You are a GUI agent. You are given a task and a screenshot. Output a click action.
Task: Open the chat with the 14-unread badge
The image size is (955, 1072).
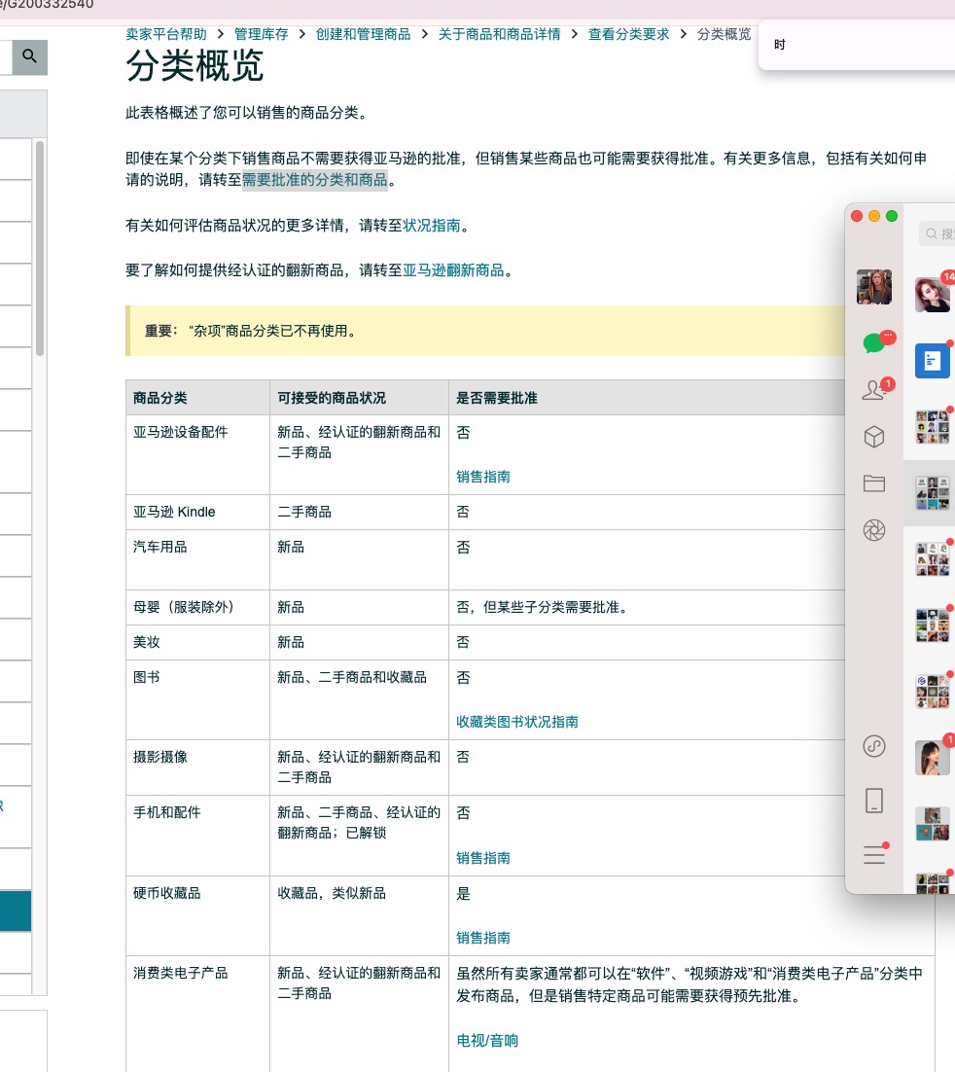click(x=934, y=295)
